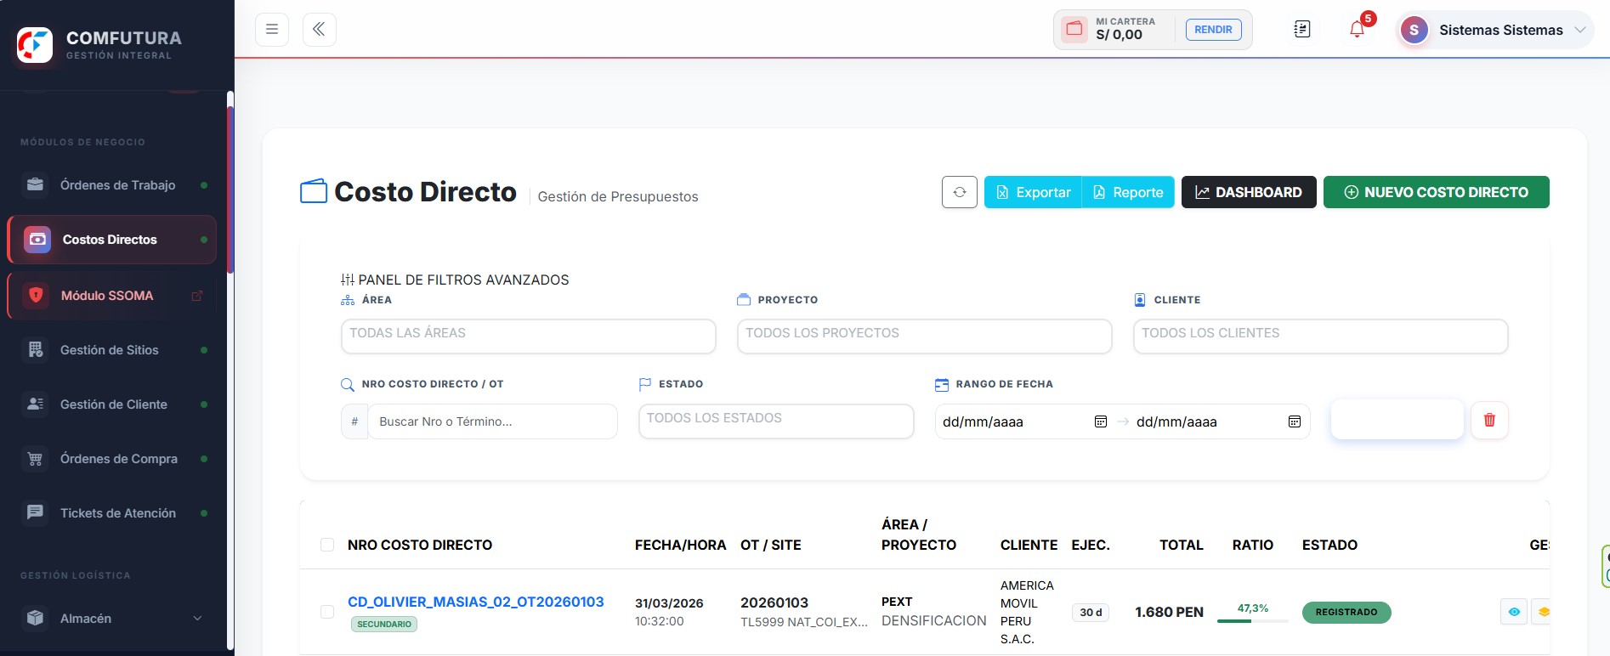
Task: Click the Órdenes de Compra cart icon
Action: coord(35,459)
